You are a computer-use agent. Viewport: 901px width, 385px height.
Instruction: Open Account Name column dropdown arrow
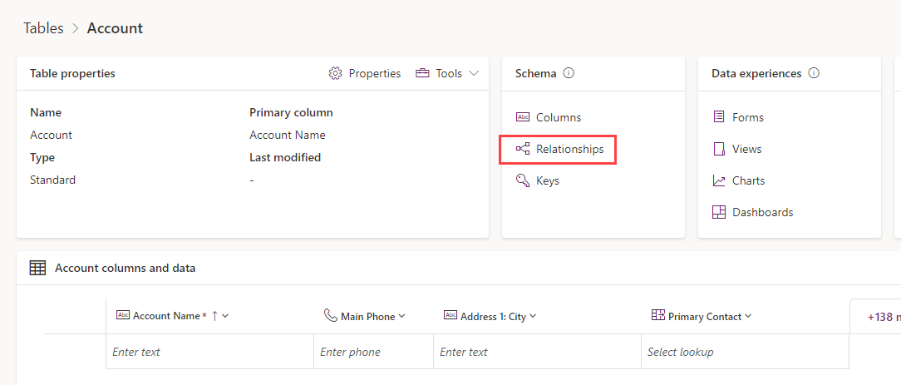pos(225,316)
